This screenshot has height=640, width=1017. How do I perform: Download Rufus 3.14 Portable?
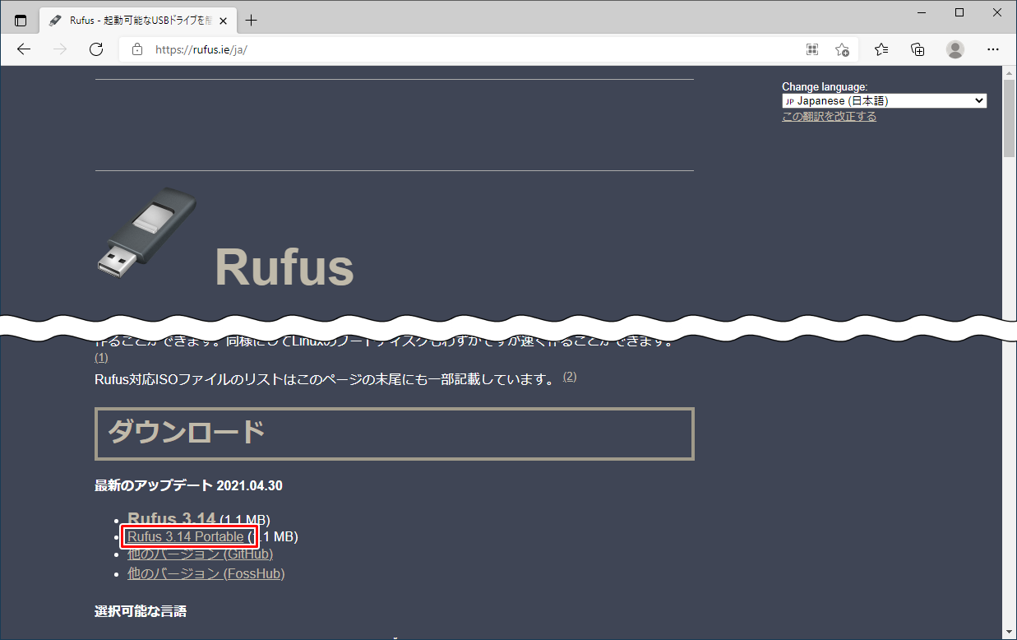click(185, 537)
